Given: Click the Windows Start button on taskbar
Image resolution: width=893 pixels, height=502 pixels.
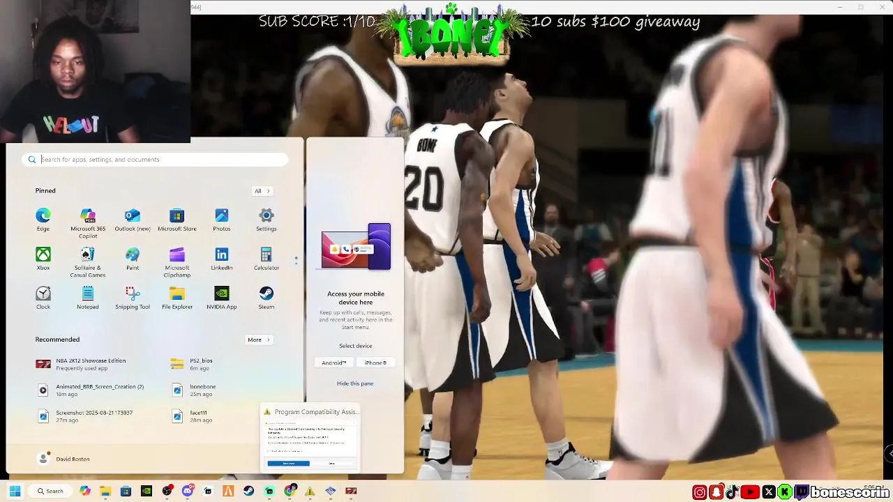Looking at the screenshot, I should (x=15, y=491).
